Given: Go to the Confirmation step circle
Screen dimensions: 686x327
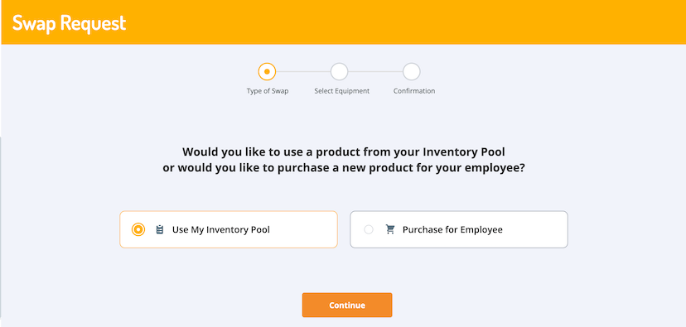Looking at the screenshot, I should [x=411, y=72].
